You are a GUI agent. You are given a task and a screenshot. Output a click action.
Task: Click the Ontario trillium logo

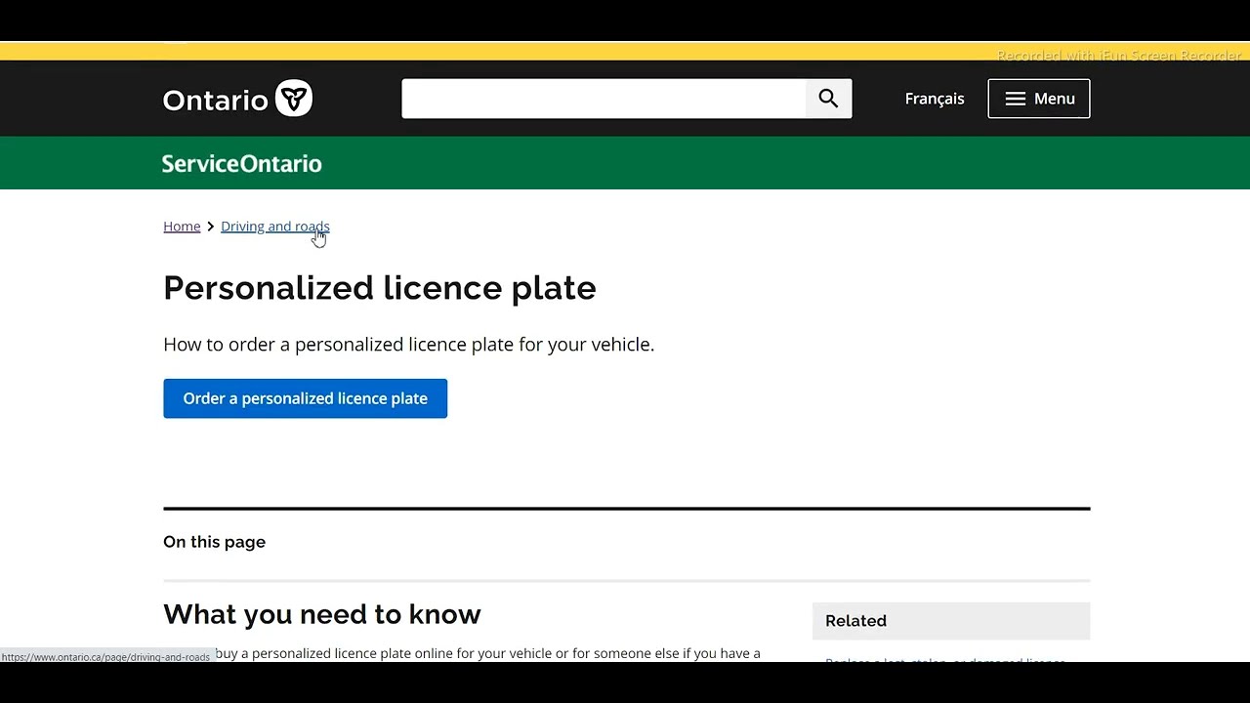coord(294,99)
